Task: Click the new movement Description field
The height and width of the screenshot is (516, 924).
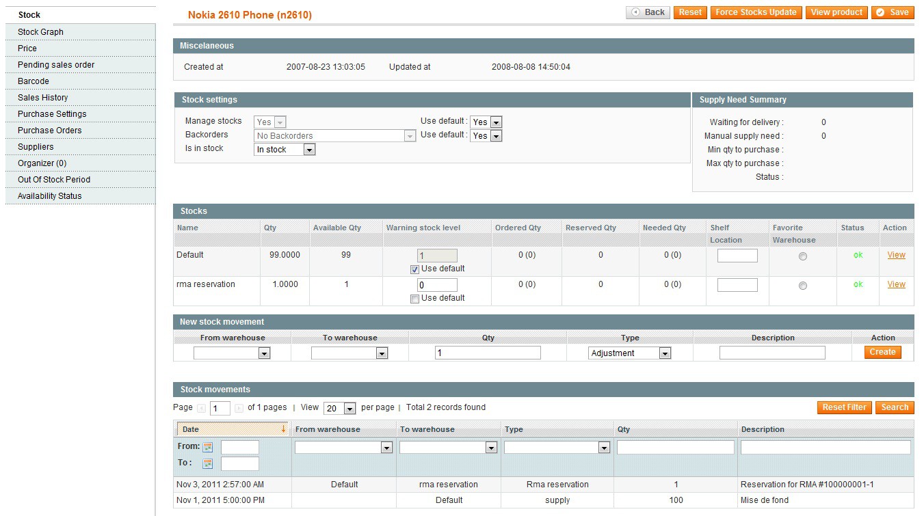Action: 772,353
